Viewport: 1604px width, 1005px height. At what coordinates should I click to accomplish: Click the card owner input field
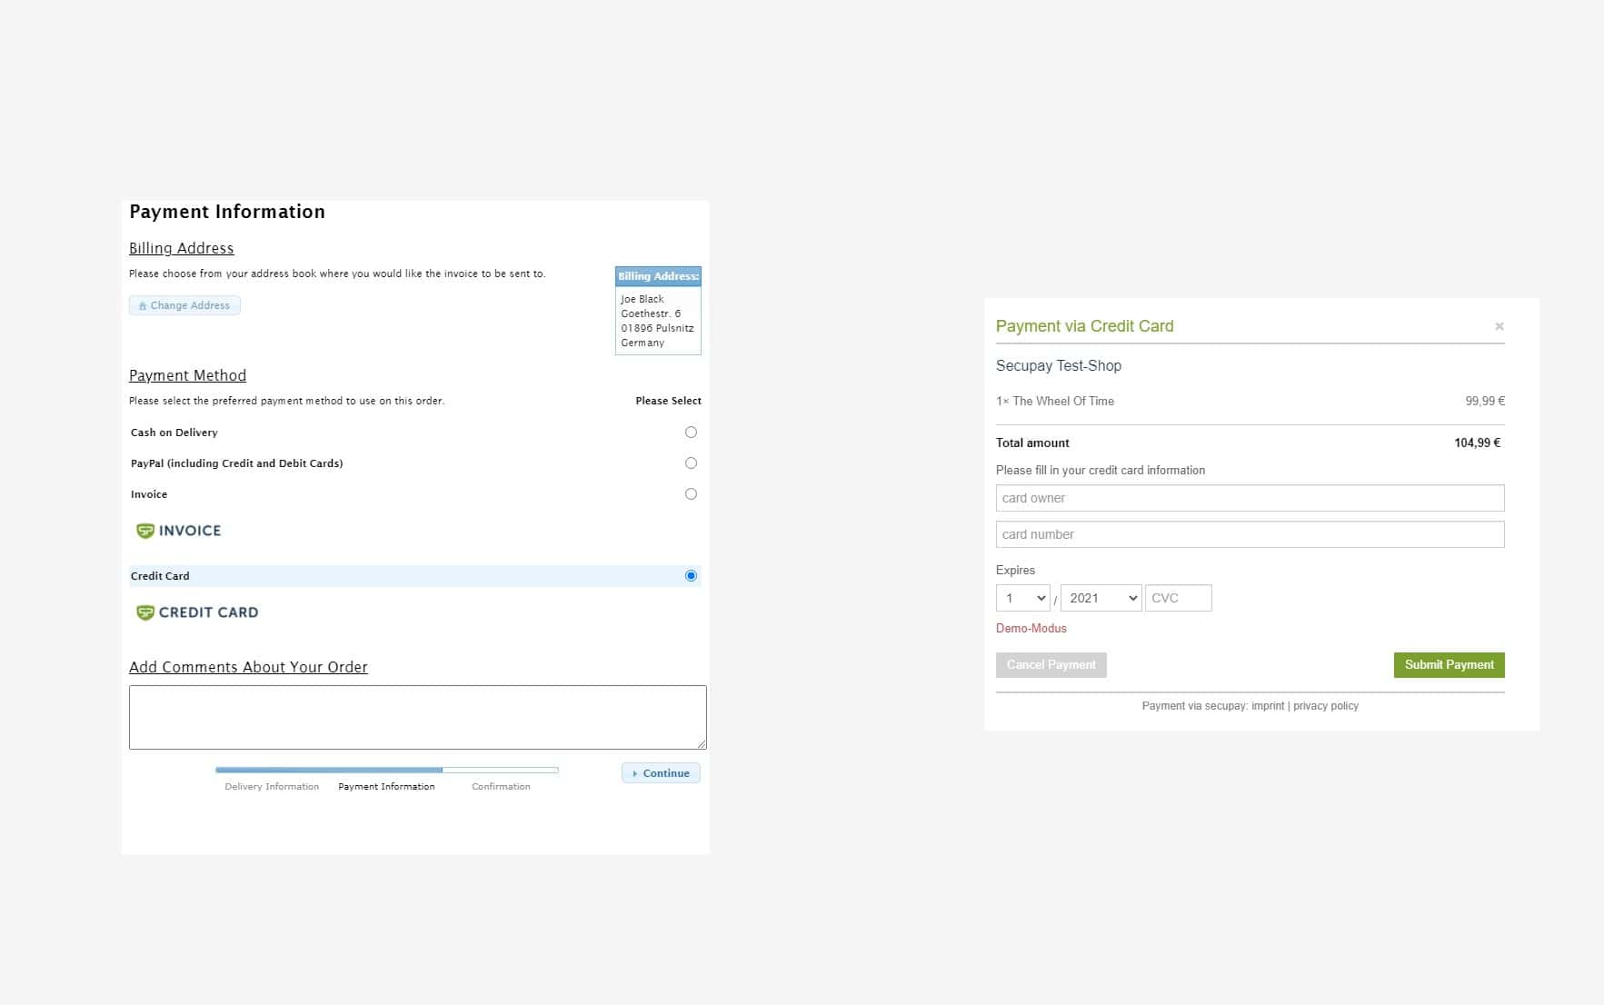click(x=1250, y=498)
